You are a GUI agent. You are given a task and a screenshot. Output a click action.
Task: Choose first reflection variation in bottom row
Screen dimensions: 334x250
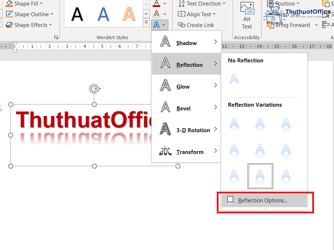[x=234, y=176]
